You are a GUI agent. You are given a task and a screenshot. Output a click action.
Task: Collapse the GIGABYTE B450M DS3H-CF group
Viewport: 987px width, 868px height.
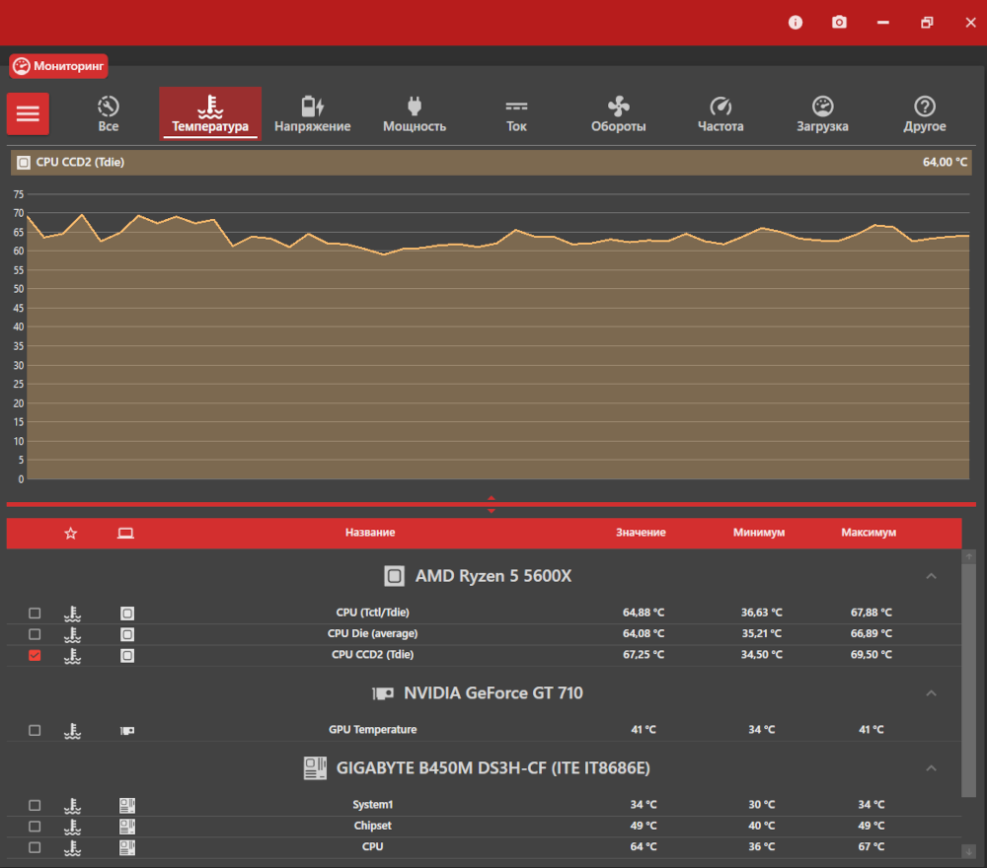coord(931,768)
